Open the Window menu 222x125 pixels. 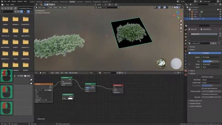(x=20, y=1)
